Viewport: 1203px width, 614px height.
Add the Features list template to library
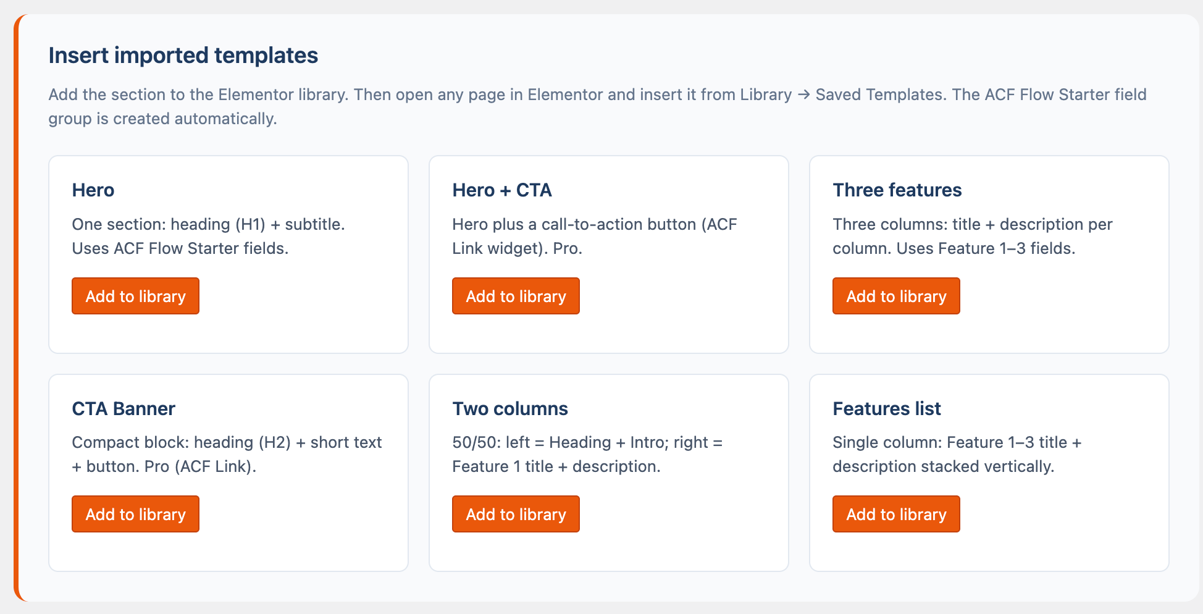click(x=895, y=514)
